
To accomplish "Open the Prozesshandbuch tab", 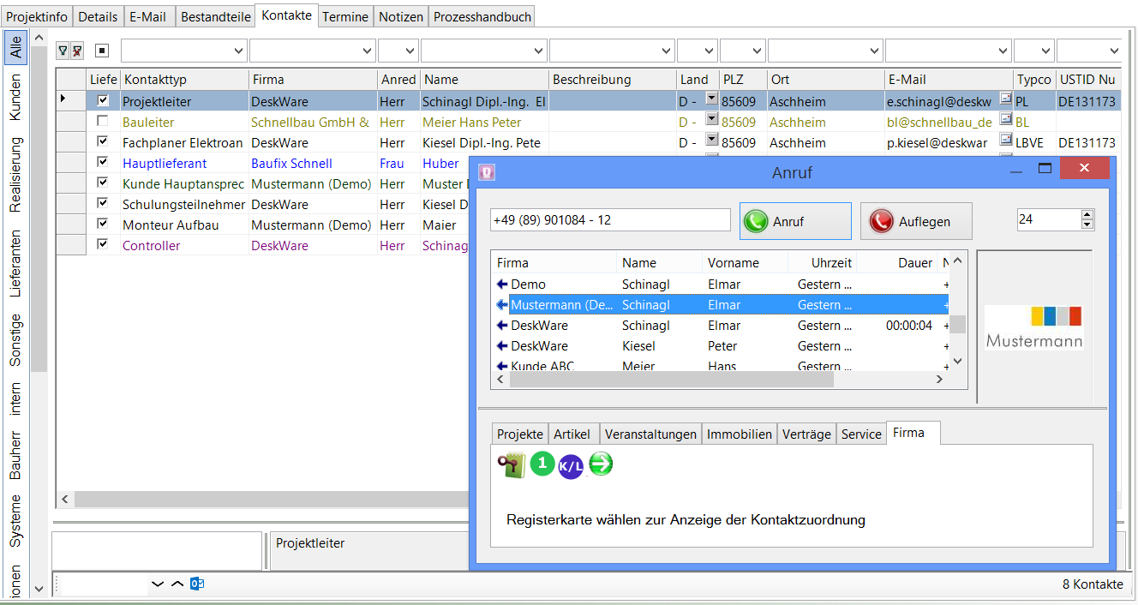I will coord(482,16).
